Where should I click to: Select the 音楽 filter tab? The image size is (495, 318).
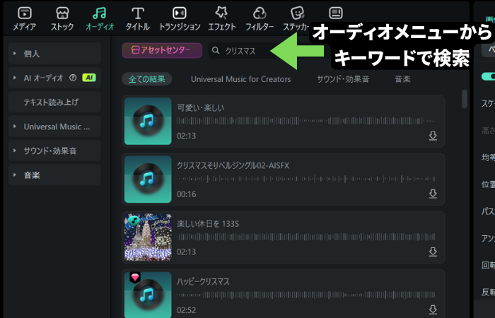pyautogui.click(x=402, y=79)
